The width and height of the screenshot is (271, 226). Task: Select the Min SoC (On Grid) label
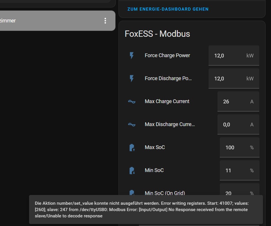tap(165, 193)
